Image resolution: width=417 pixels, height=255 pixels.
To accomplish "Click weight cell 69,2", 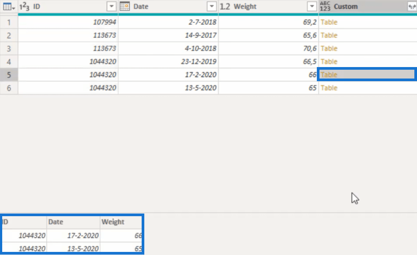I will 268,22.
